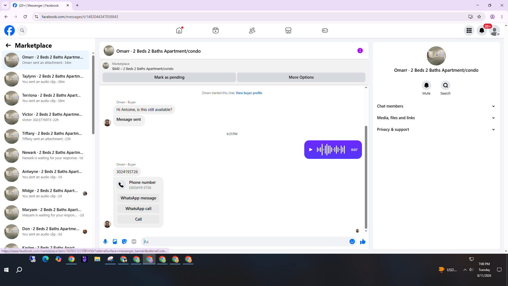508x286 pixels.
Task: View site information in address bar
Action: [x=37, y=17]
